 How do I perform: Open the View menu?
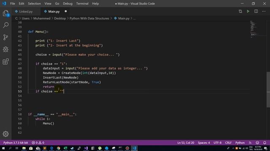(x=48, y=4)
